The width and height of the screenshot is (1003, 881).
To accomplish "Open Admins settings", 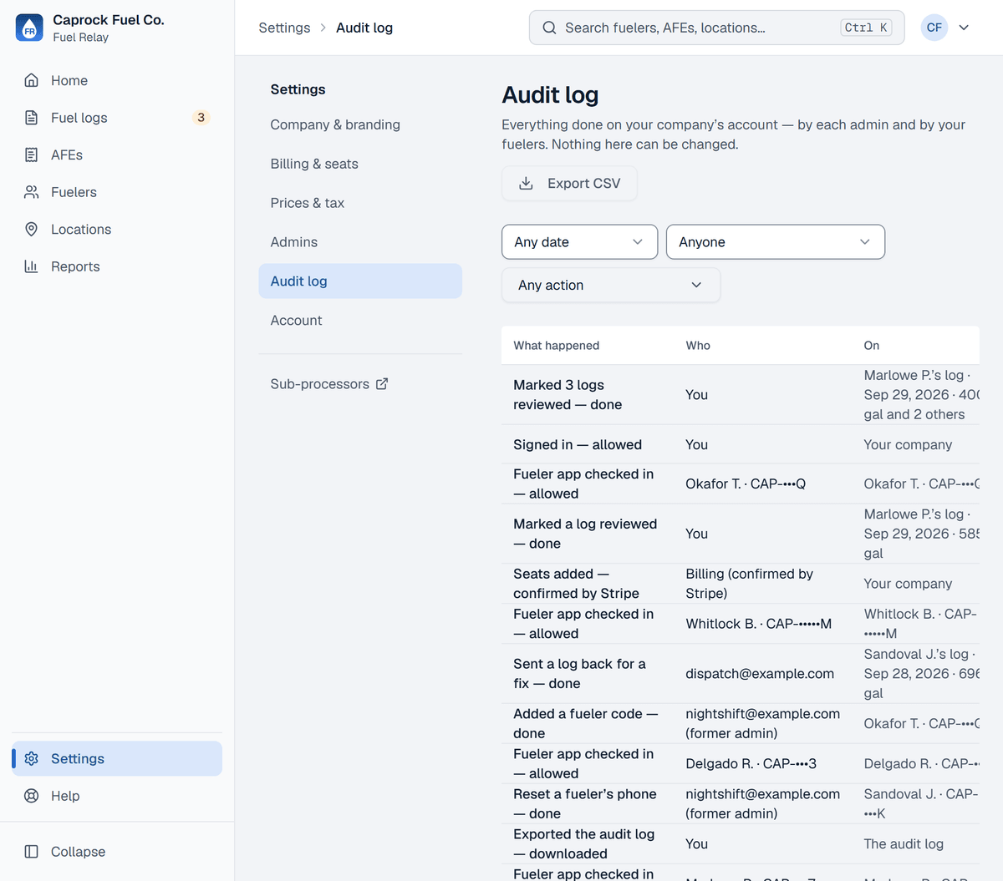I will tap(360, 242).
